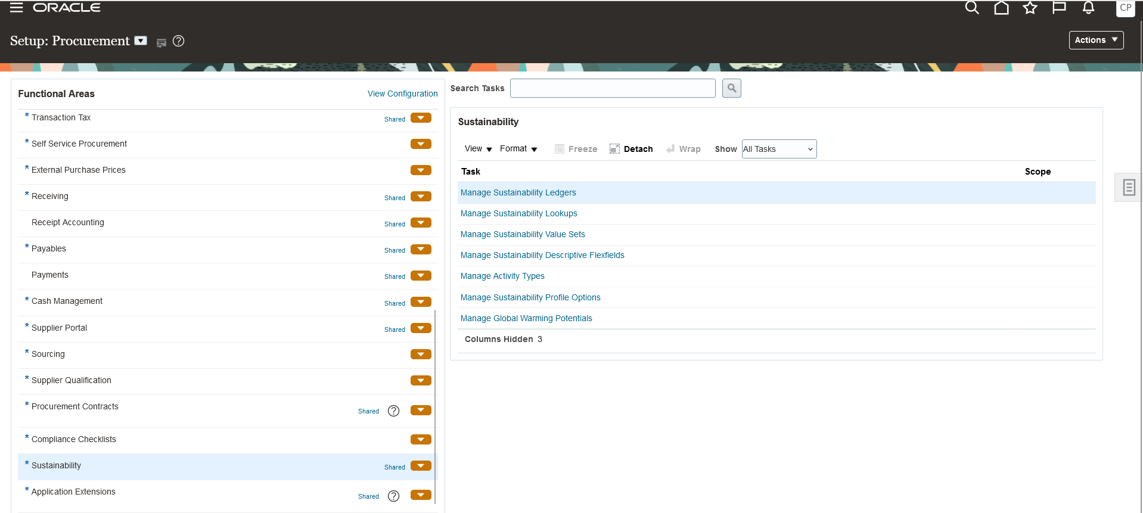
Task: Click the Freeze toolbar button
Action: pyautogui.click(x=576, y=149)
